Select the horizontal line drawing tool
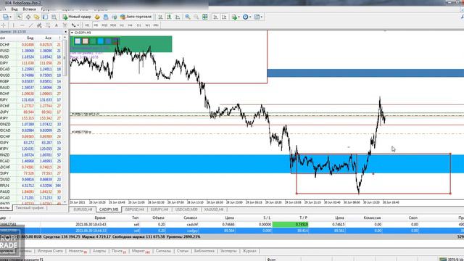 click(22, 25)
